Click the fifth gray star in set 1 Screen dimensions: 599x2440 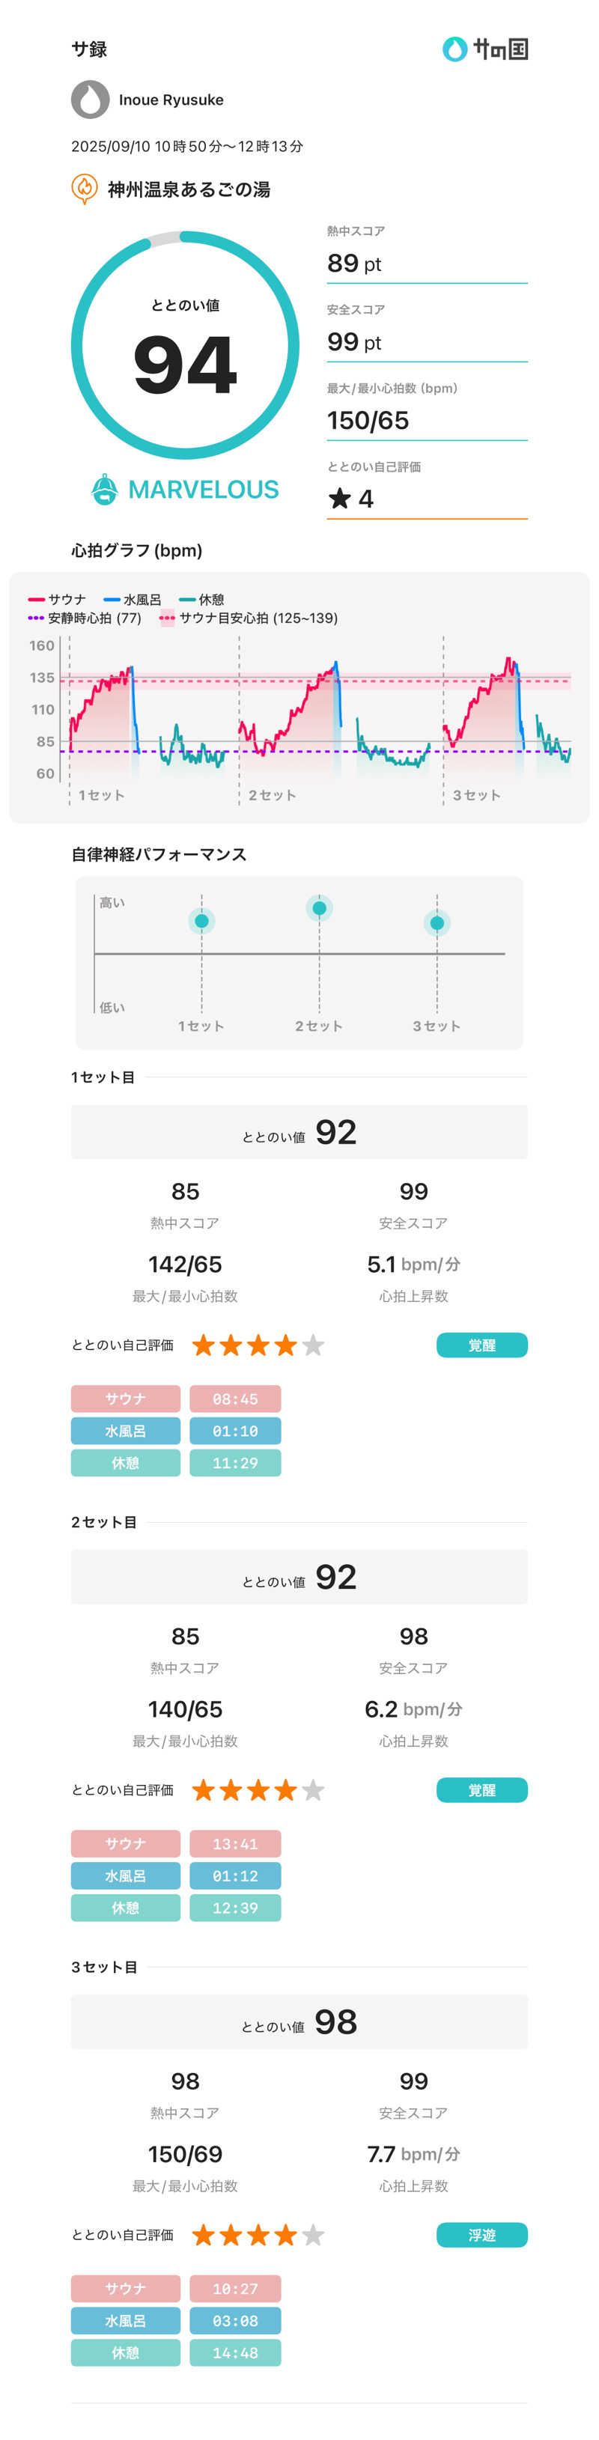313,1345
